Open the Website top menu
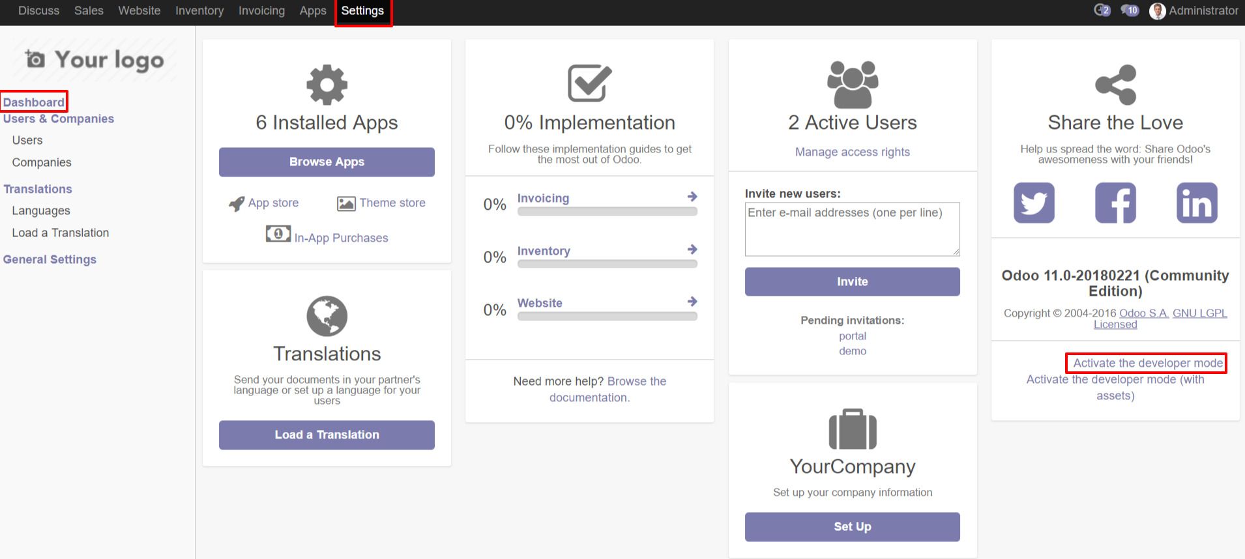 click(139, 11)
